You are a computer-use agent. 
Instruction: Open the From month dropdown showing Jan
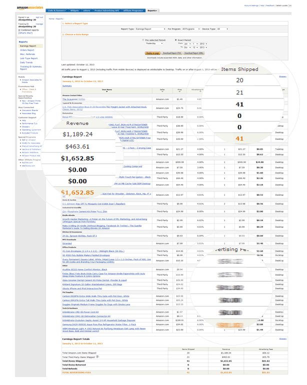[187, 43]
